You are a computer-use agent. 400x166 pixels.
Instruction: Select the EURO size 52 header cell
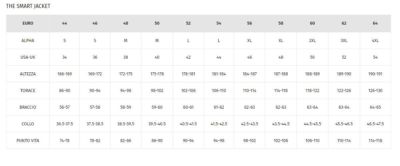[188, 23]
